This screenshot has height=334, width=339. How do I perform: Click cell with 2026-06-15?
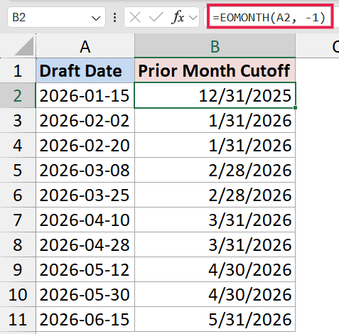point(85,319)
